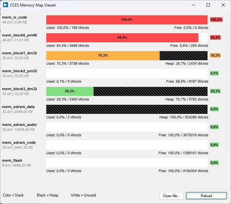Click 'Used: 100,0% / 168 Words' text
Image resolution: width=231 pixels, height=204 pixels.
click(68, 28)
